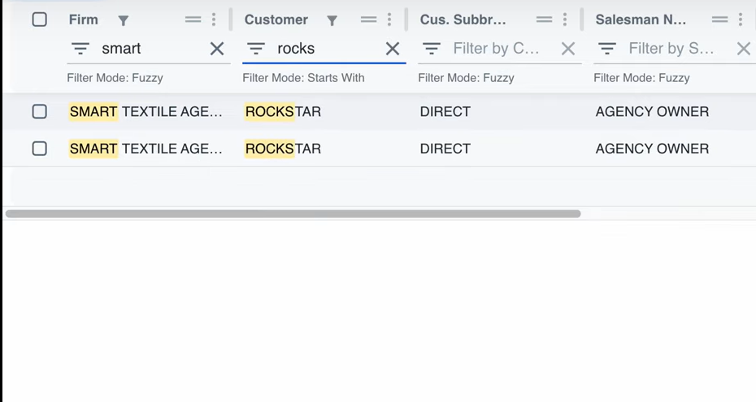The image size is (756, 402).
Task: Open Cus. Subbroker column actions three-dot menu
Action: 565,19
